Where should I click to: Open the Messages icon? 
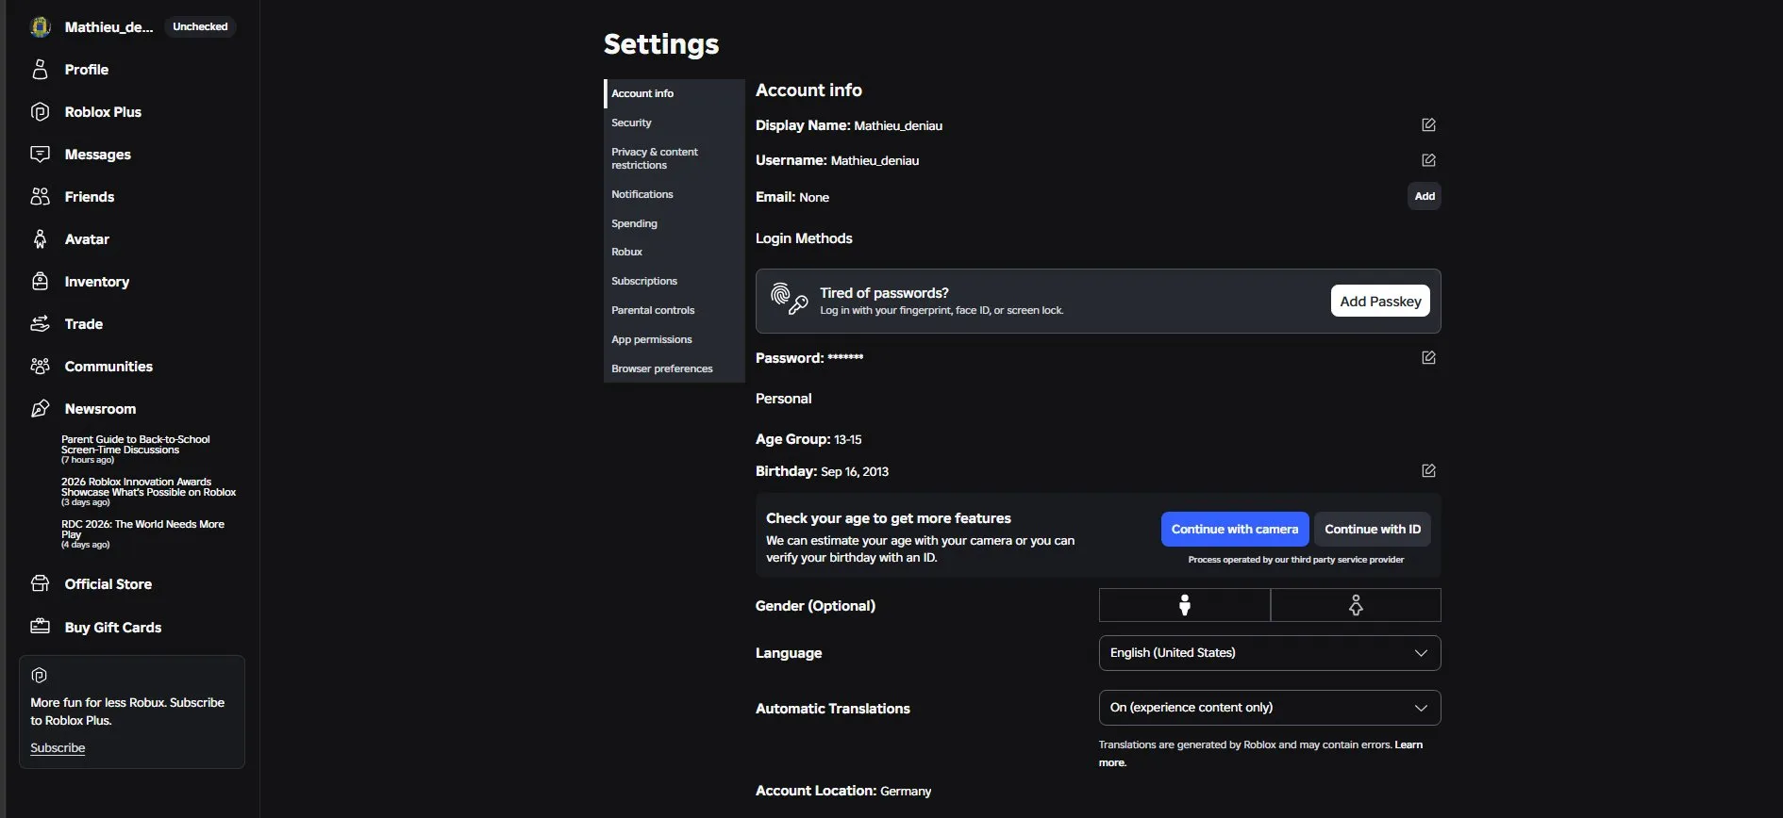[40, 155]
